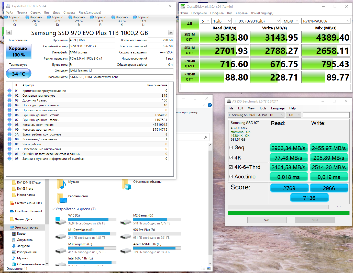Go to next disk in CrystalDiskInfo
This screenshot has height=273, width=353.
(x=171, y=32)
